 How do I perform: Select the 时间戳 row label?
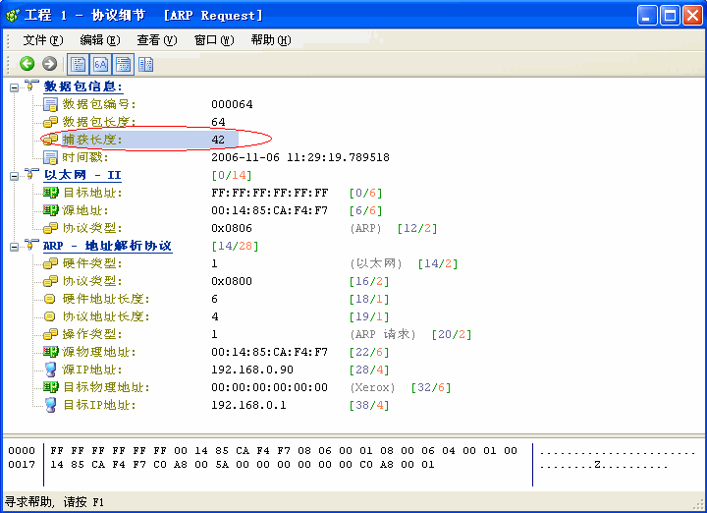pos(85,157)
